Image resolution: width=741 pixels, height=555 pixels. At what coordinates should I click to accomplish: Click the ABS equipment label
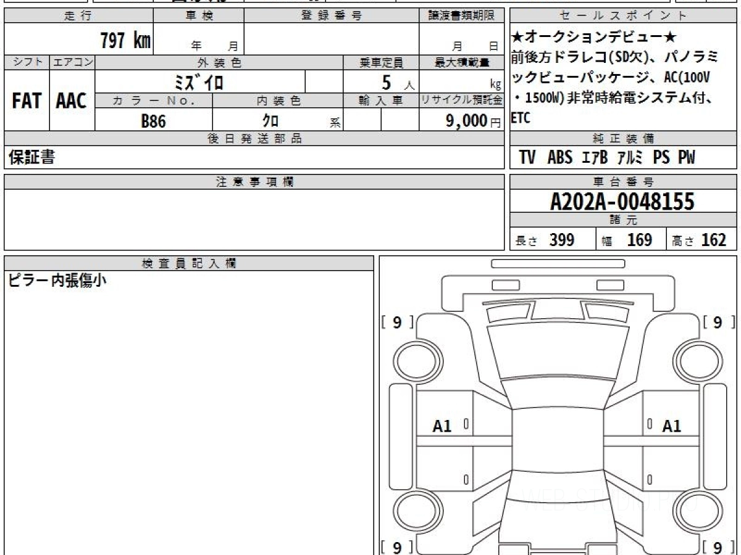click(559, 158)
